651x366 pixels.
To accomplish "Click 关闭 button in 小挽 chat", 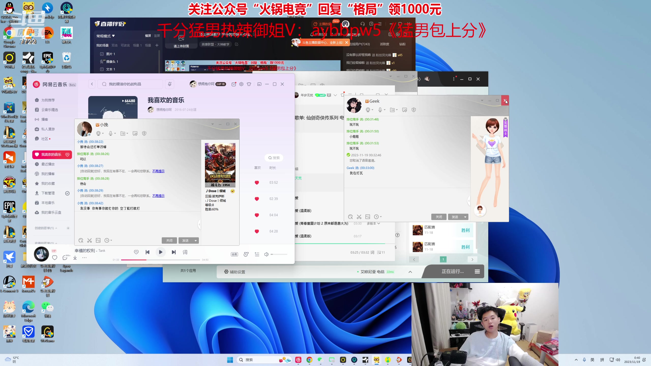I will 169,240.
